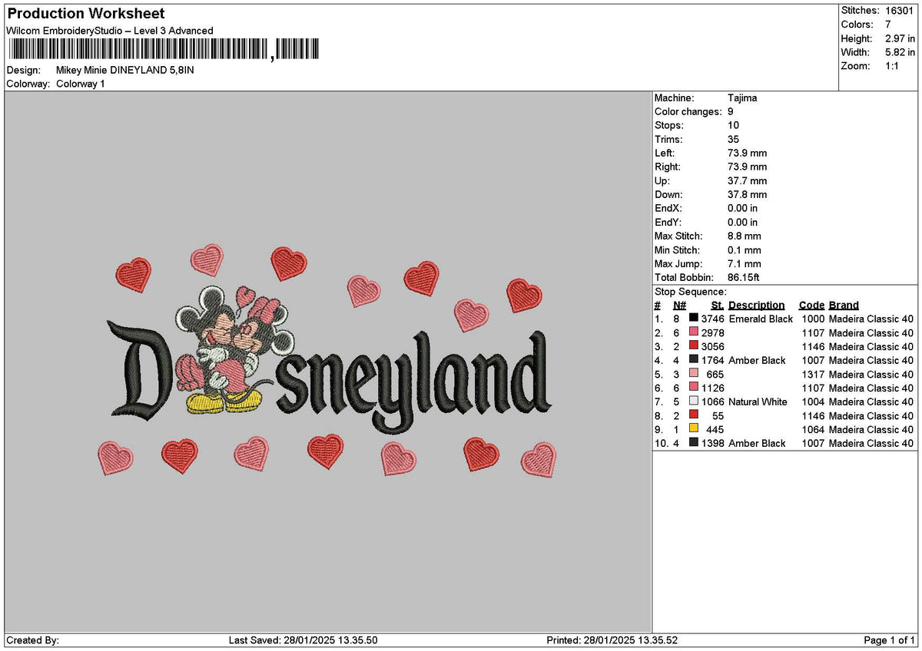Click the Disneyland embroidery design preview
922x651 pixels.
pos(329,361)
